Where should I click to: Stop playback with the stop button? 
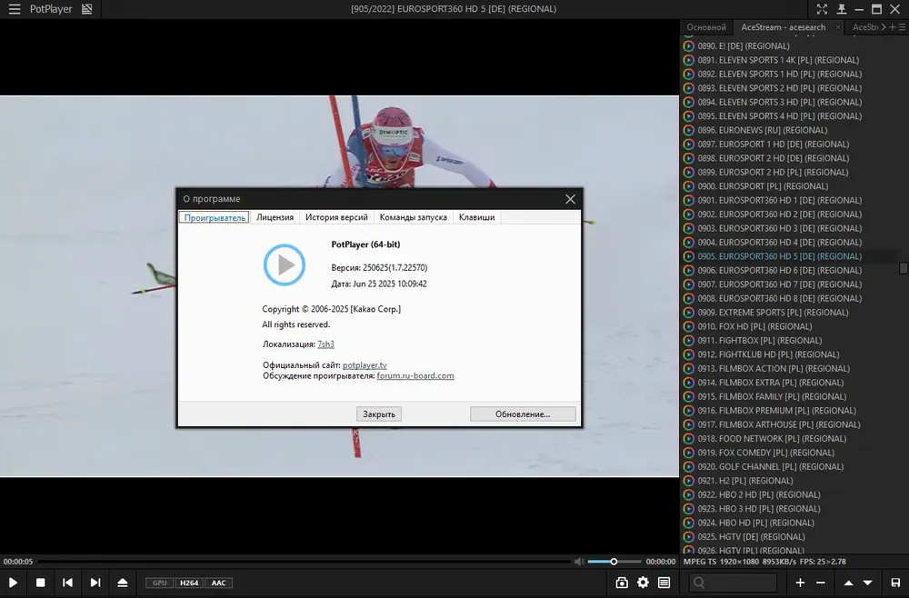[41, 583]
